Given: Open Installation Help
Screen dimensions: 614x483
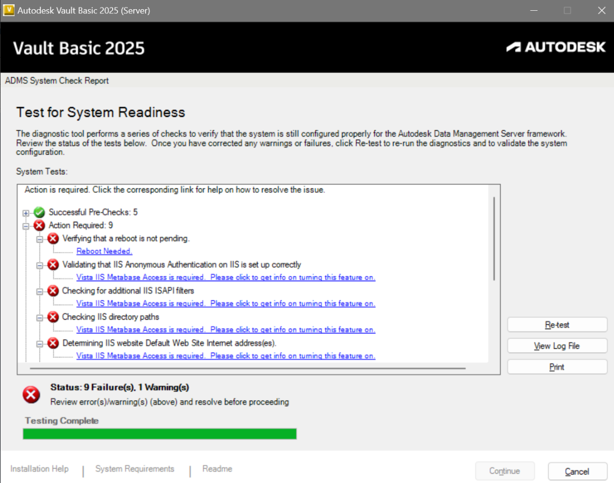Looking at the screenshot, I should click(x=39, y=469).
